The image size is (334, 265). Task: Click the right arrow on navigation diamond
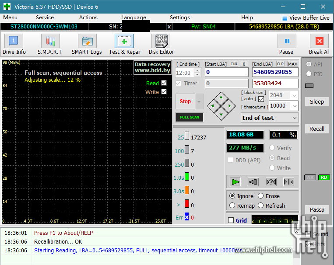[230, 106]
